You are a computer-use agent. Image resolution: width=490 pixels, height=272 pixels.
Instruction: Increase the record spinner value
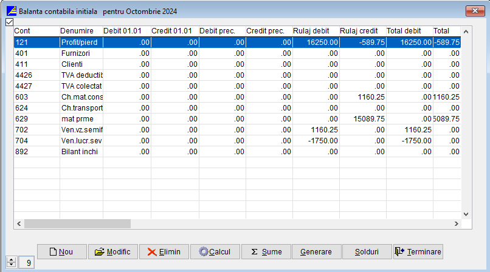point(10,260)
